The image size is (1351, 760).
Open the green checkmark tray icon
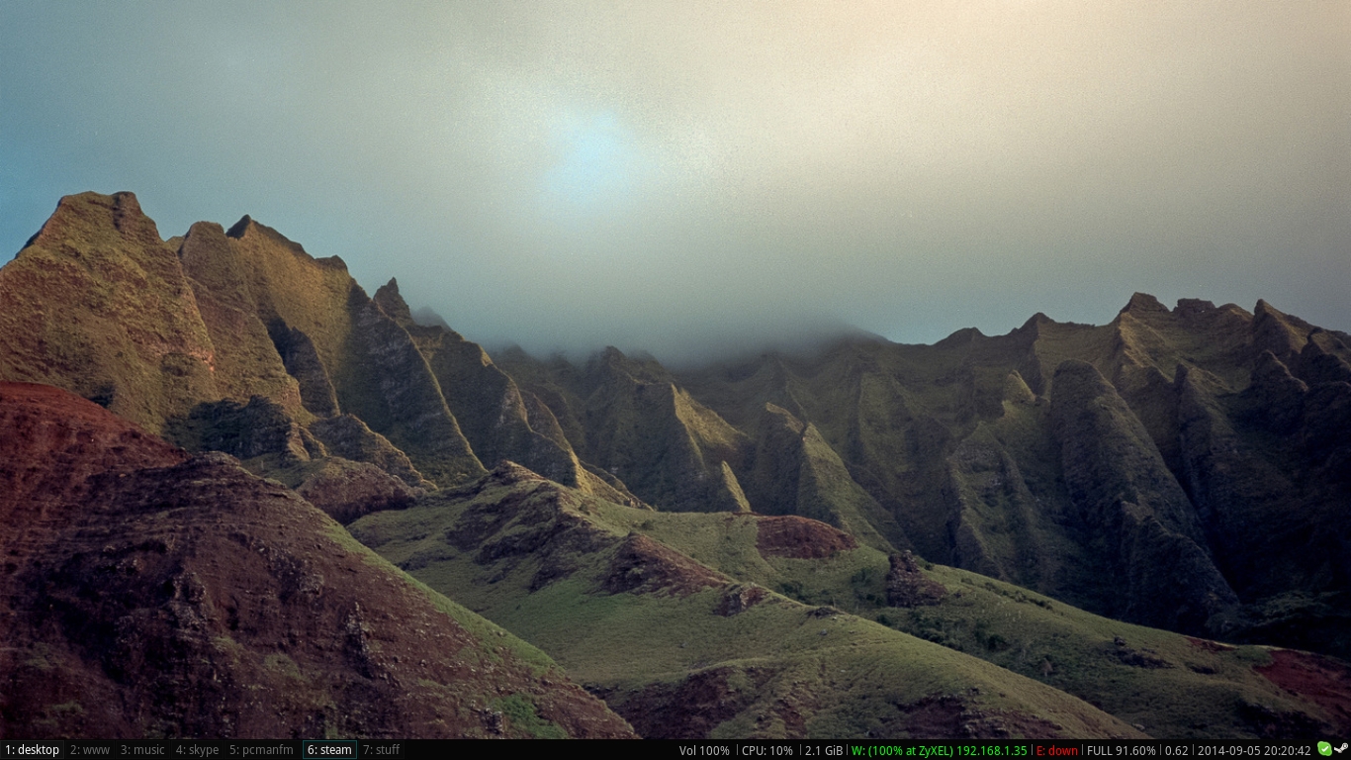(x=1324, y=749)
